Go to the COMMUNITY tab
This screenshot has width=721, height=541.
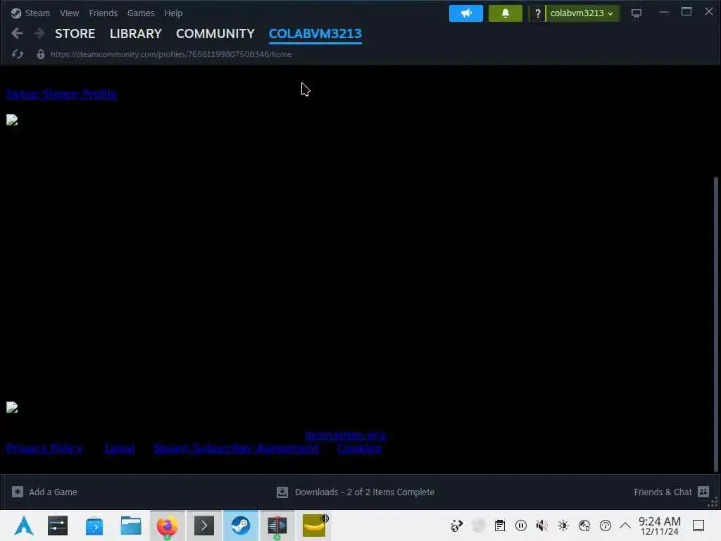215,34
